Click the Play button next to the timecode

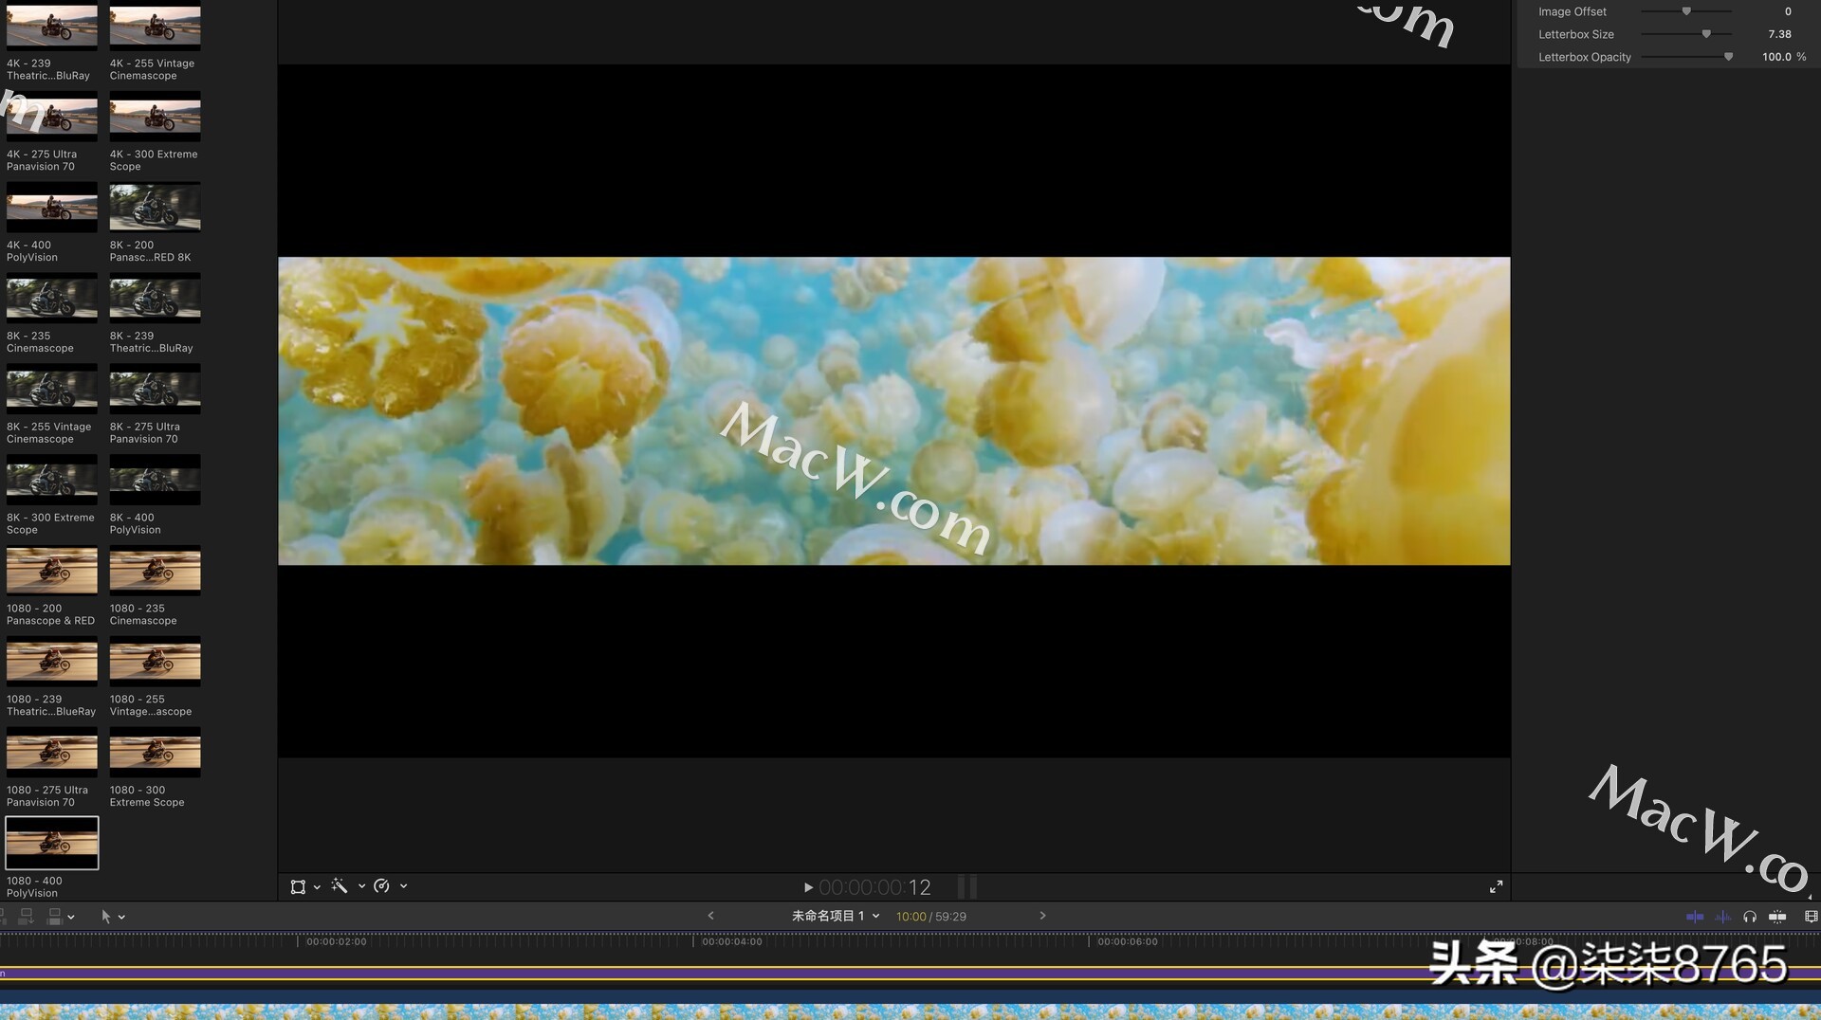807,887
